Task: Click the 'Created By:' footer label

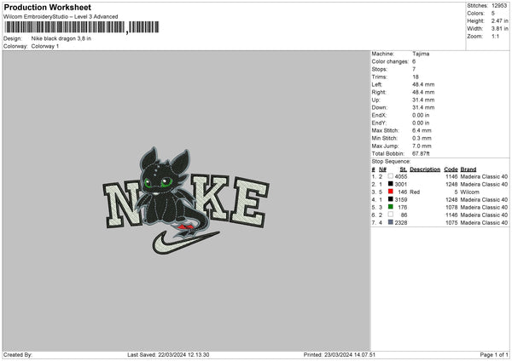Action: (18, 355)
